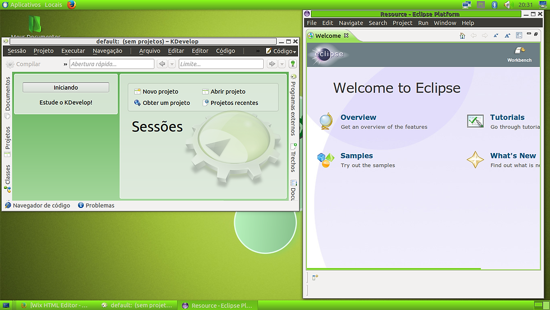Open the Trechos side panel
This screenshot has width=550, height=310.
pos(293,158)
